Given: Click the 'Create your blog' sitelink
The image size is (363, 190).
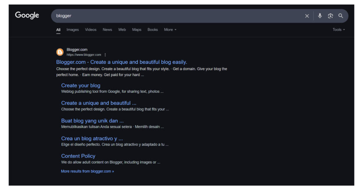Looking at the screenshot, I should (x=80, y=85).
